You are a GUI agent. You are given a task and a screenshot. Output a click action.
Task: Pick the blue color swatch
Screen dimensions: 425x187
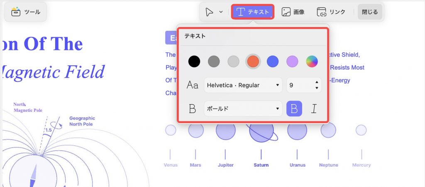[273, 62]
